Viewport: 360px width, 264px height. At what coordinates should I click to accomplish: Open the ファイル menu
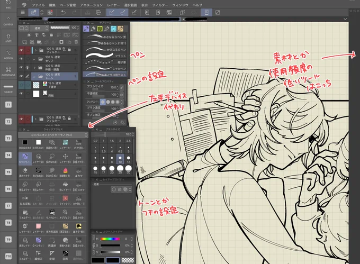pos(38,5)
